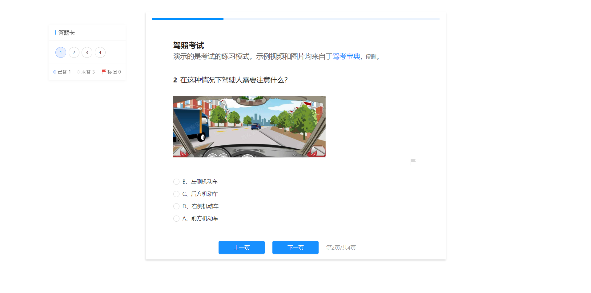Click the red flag 标记 0 indicator
This screenshot has height=293, width=591.
[x=111, y=72]
